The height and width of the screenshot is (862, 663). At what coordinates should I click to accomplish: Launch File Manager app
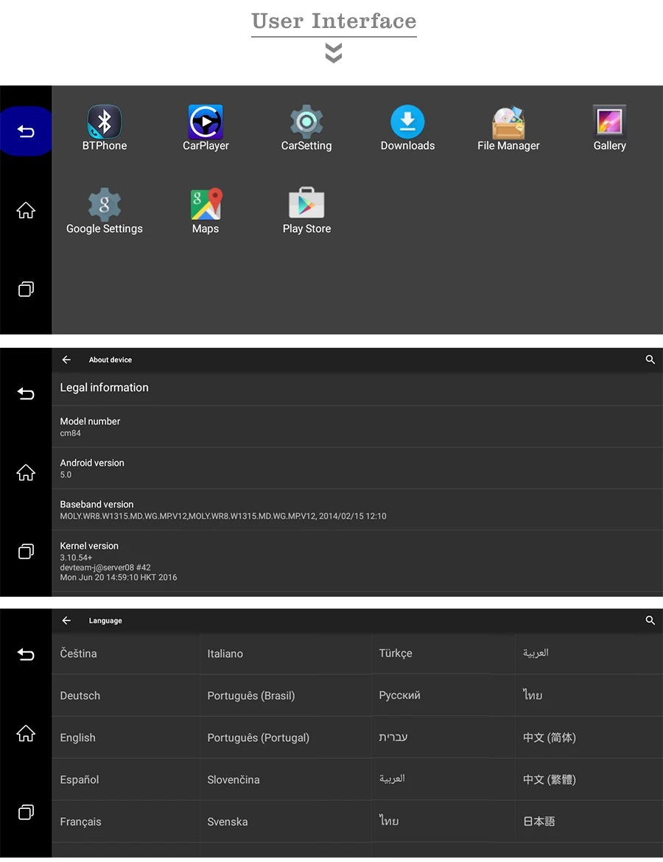tap(508, 128)
